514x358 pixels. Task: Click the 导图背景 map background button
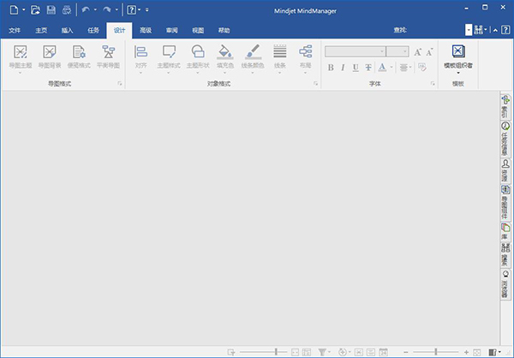(50, 57)
